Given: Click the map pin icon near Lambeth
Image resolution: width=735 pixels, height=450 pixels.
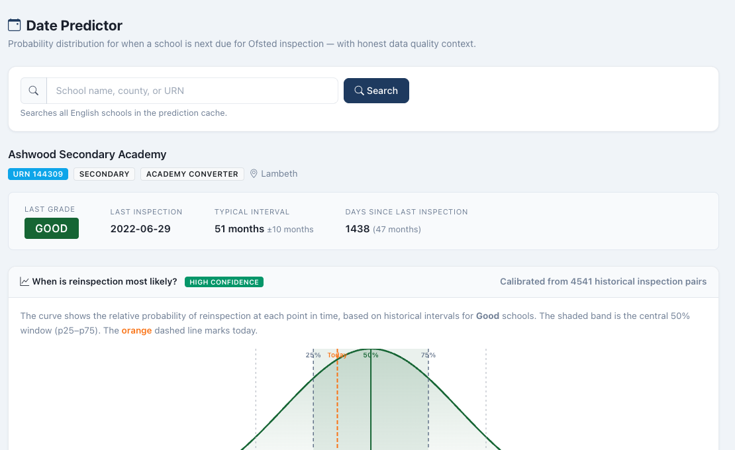Looking at the screenshot, I should [254, 174].
